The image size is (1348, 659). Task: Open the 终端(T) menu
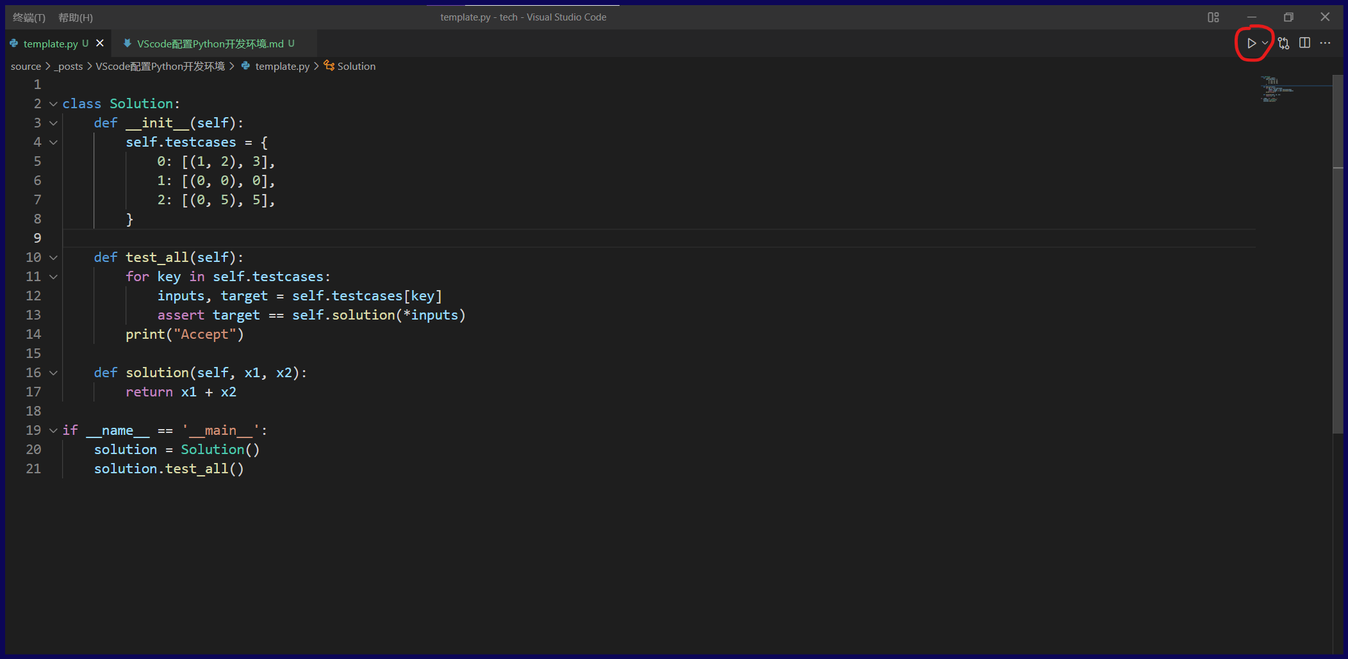click(x=29, y=17)
